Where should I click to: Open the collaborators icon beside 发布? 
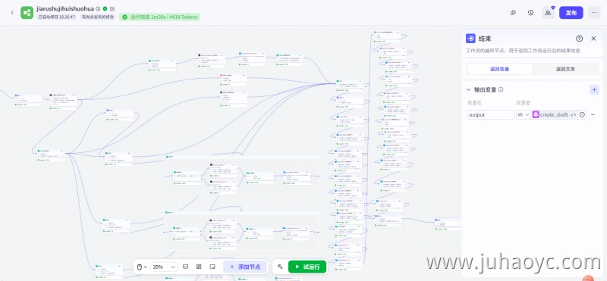click(548, 13)
